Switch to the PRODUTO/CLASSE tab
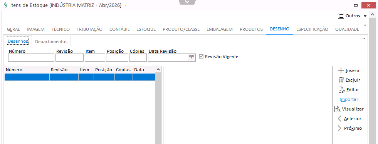 tap(181, 29)
